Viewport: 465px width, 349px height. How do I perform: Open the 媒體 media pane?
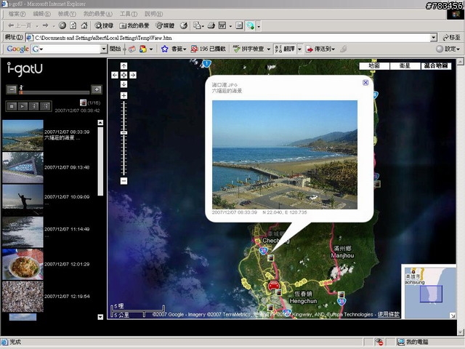coord(165,26)
